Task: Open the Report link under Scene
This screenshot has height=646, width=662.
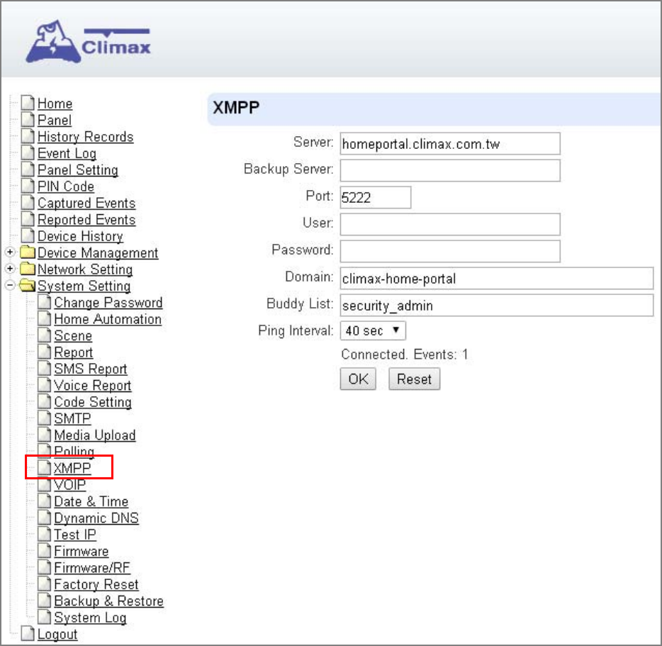Action: (74, 352)
